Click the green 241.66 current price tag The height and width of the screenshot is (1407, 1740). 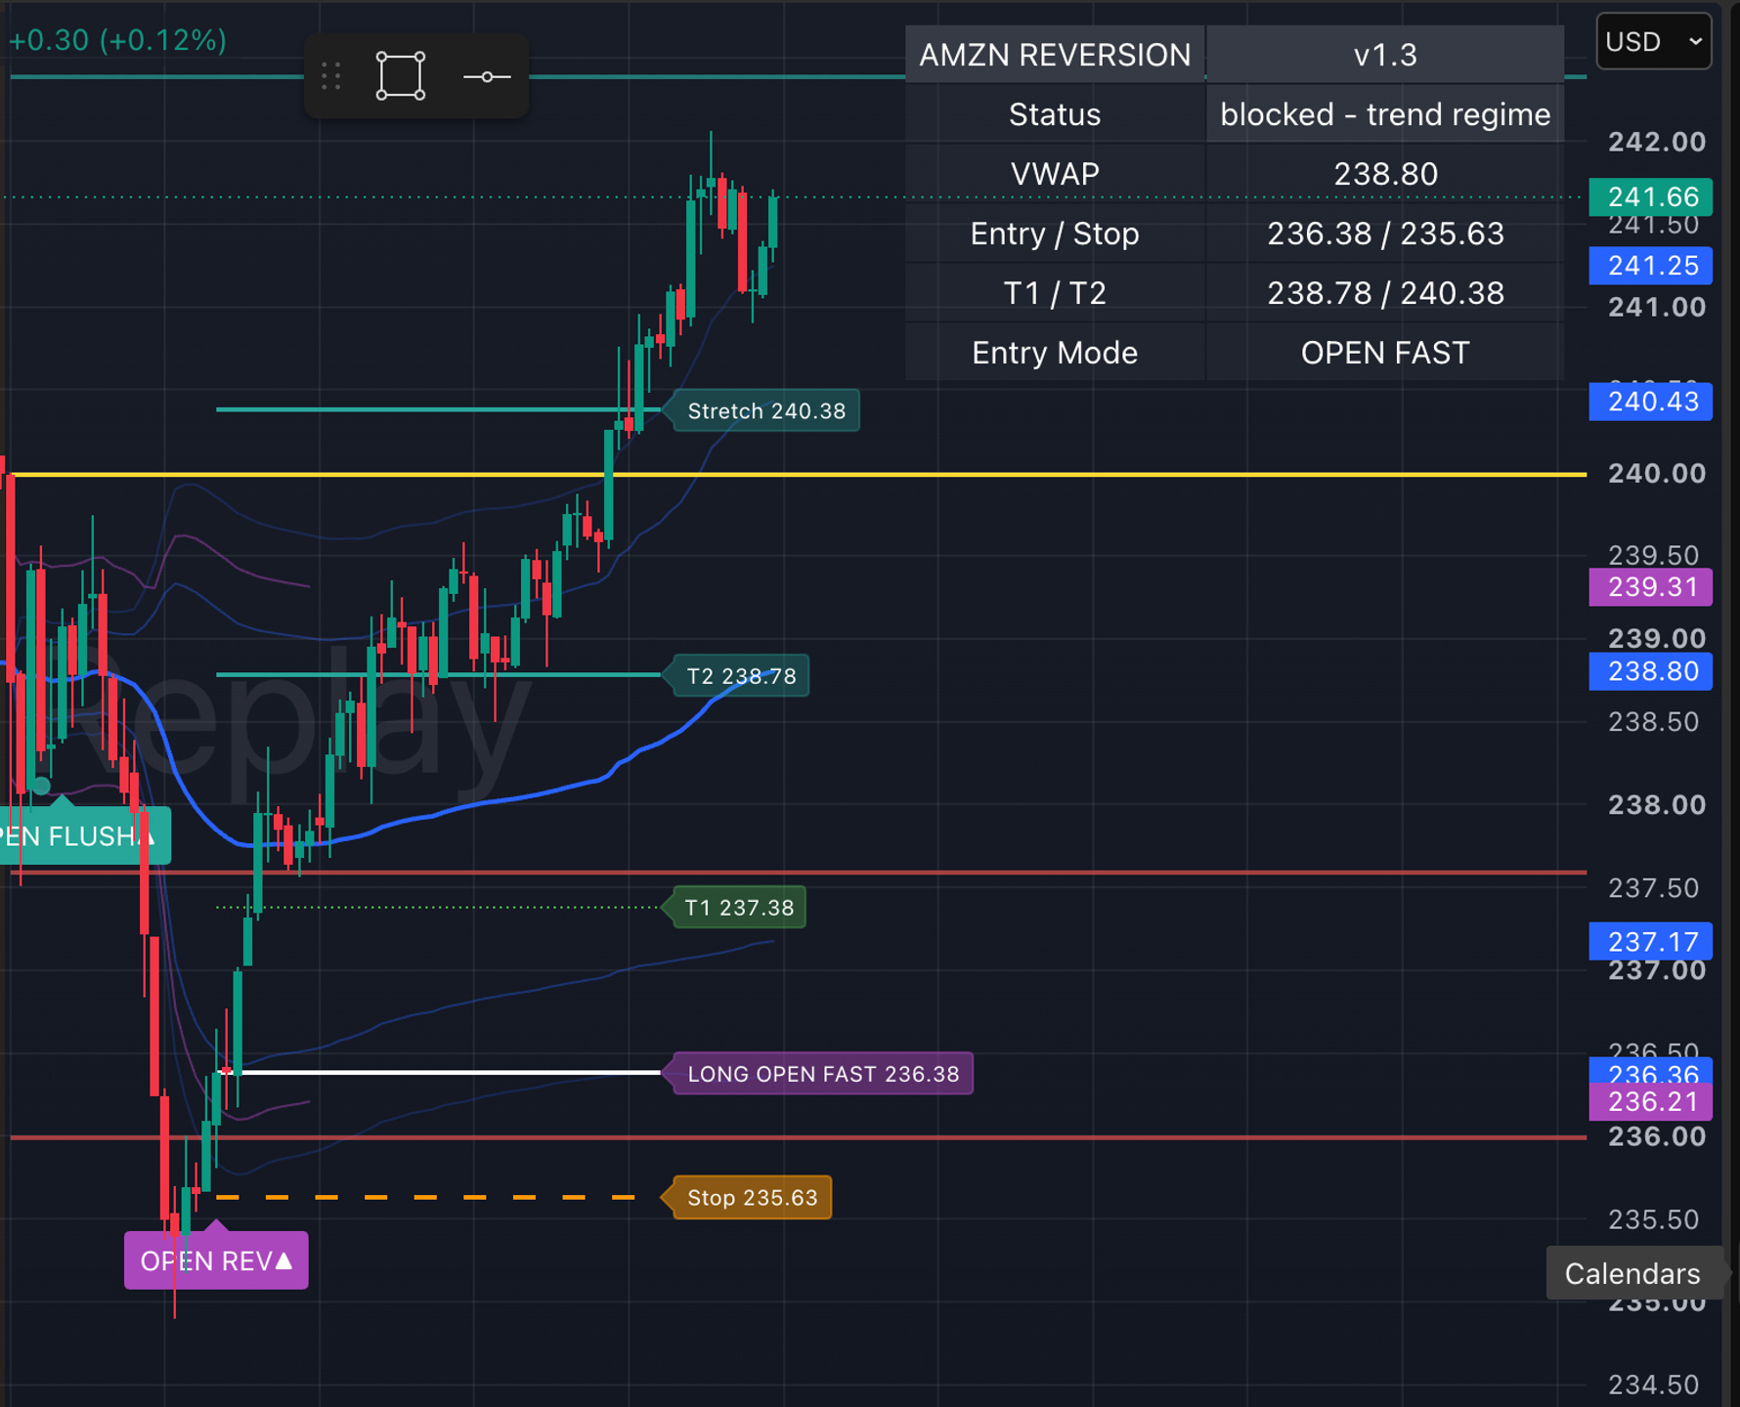(1650, 197)
